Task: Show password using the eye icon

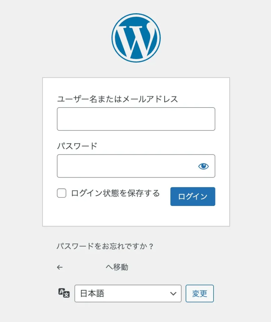Action: coord(203,166)
